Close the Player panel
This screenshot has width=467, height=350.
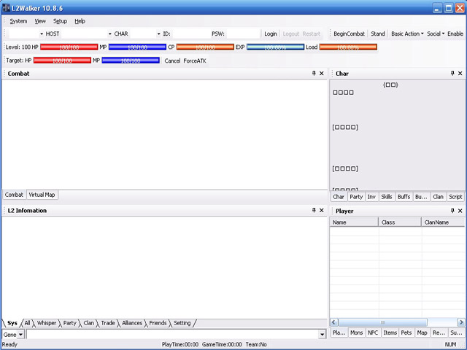tap(460, 211)
